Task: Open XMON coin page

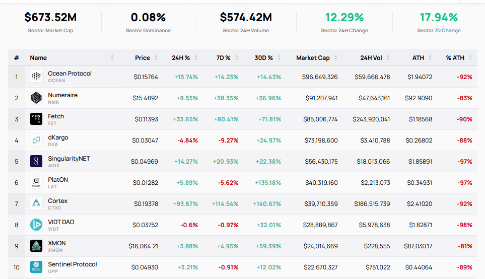Action: 56,243
